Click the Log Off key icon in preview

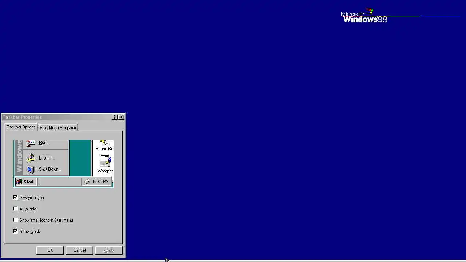pyautogui.click(x=31, y=158)
